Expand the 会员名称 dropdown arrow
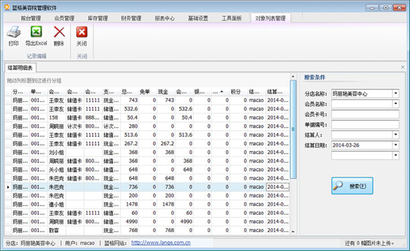The width and height of the screenshot is (410, 251). (x=396, y=104)
